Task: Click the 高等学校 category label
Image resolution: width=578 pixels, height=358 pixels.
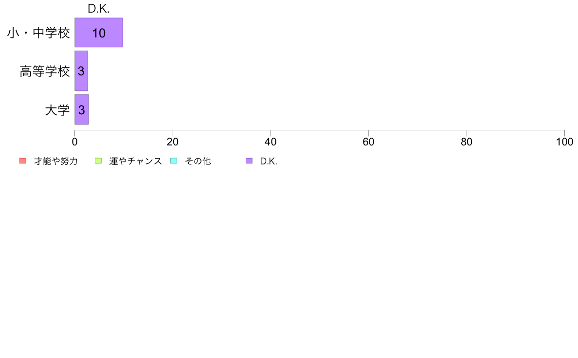Action: click(45, 71)
